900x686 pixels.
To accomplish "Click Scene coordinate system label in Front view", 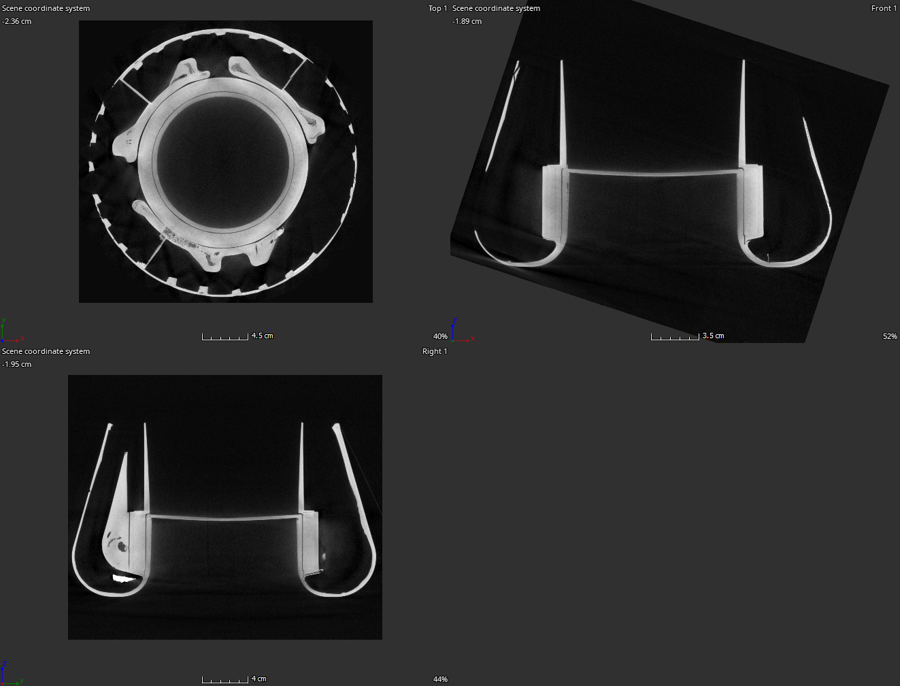I will [496, 8].
